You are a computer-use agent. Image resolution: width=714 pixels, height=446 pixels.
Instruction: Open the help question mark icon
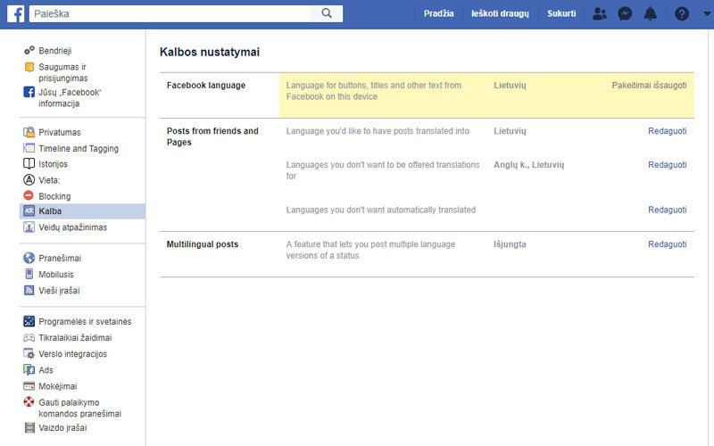tap(682, 13)
